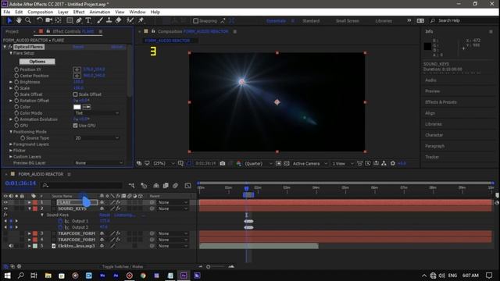Expand the Custom Layers group
The width and height of the screenshot is (500, 281).
(11, 157)
